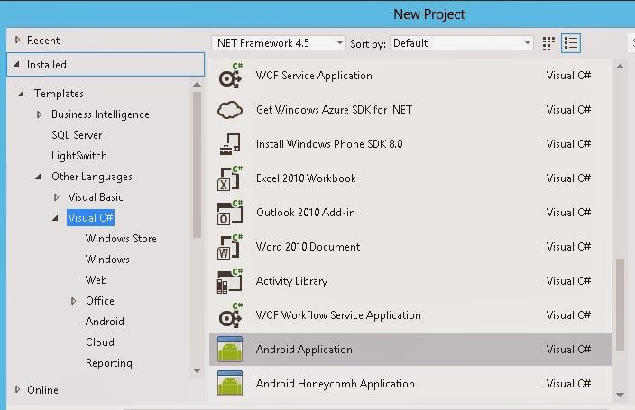Click tree panel scroll down arrow

(197, 370)
